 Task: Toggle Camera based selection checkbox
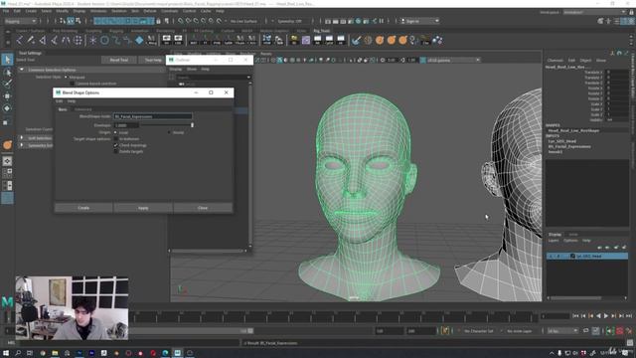click(72, 84)
